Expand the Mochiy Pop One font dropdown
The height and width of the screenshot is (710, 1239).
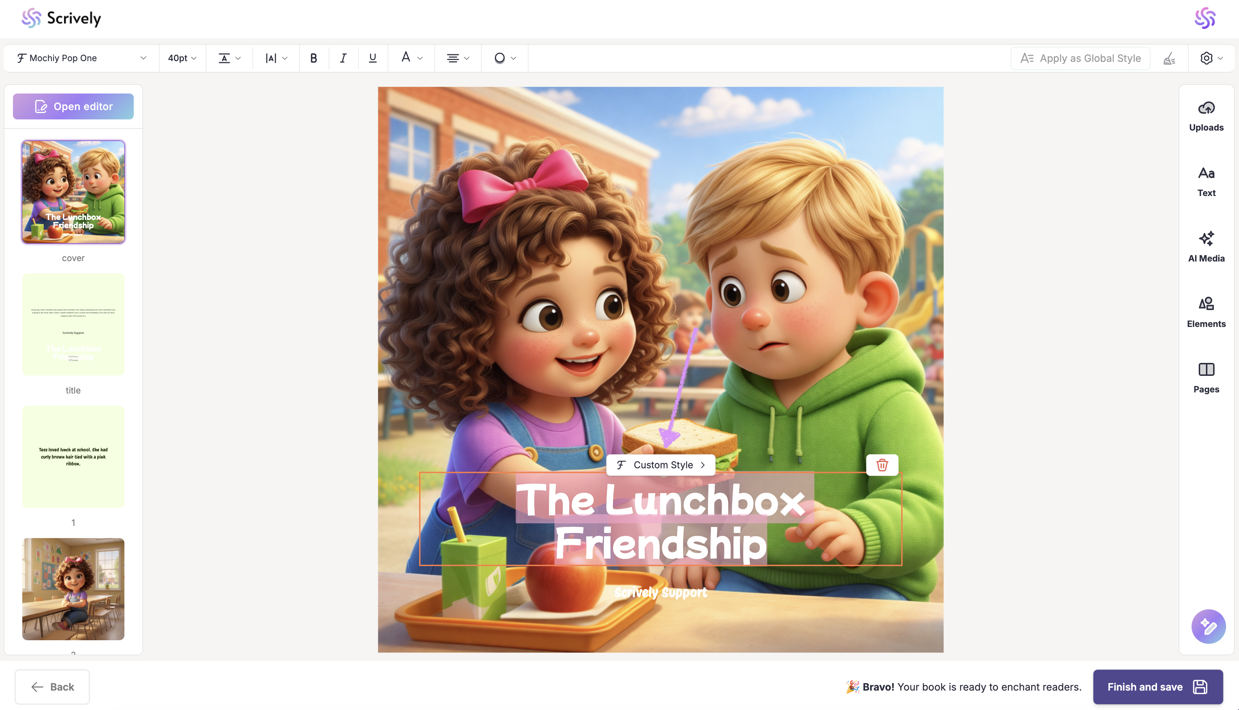pyautogui.click(x=81, y=58)
